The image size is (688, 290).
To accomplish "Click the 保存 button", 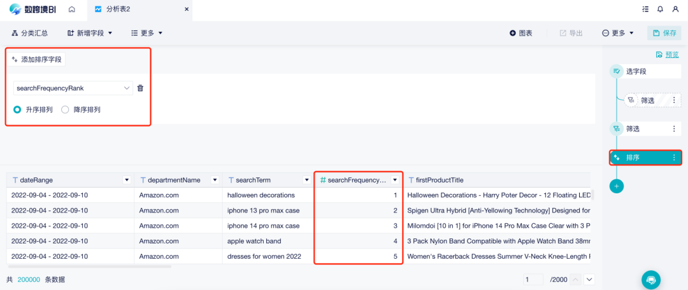I will [x=664, y=33].
